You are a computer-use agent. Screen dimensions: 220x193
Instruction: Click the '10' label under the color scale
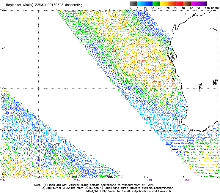[x=145, y=8]
